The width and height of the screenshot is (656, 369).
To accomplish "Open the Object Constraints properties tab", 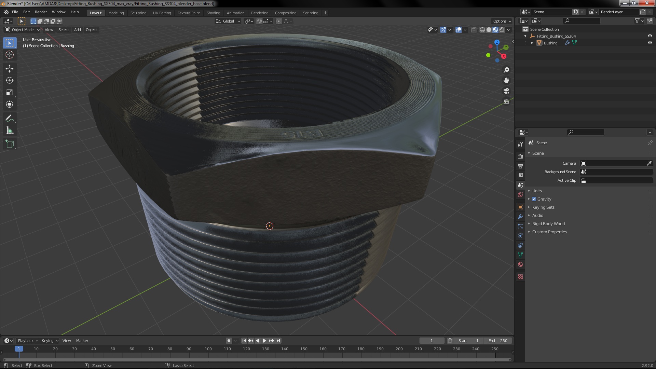I will (x=520, y=245).
